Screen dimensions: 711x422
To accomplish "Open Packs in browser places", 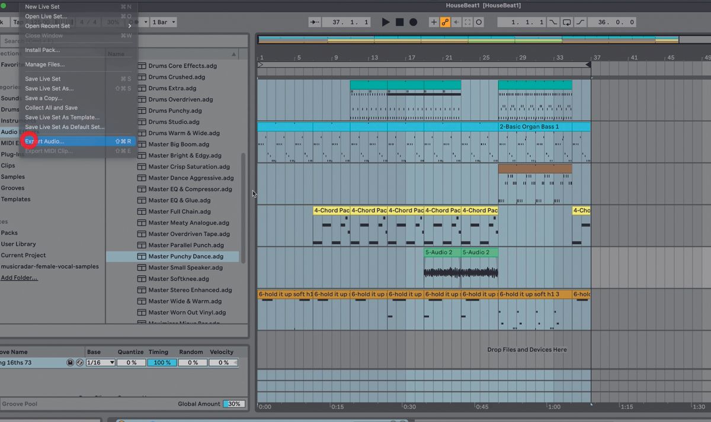I will 9,233.
